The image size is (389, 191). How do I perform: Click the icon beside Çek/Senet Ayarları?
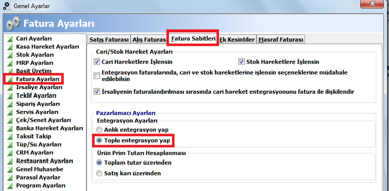tap(10, 120)
